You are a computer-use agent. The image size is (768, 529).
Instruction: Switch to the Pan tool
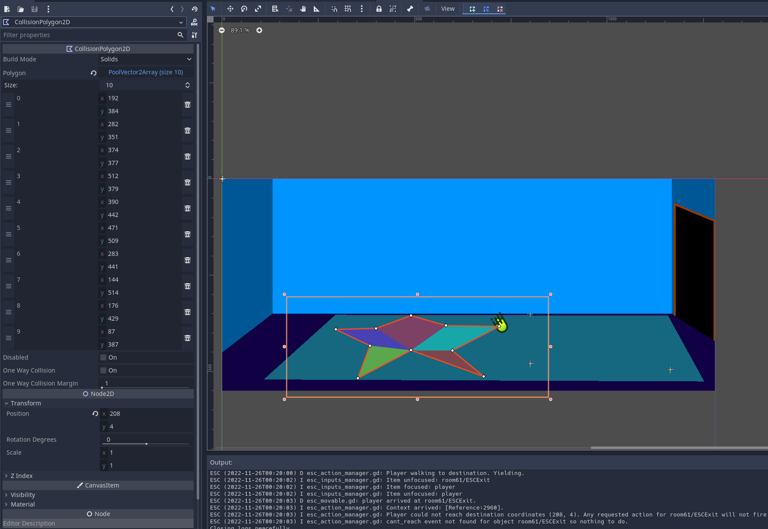(x=303, y=9)
